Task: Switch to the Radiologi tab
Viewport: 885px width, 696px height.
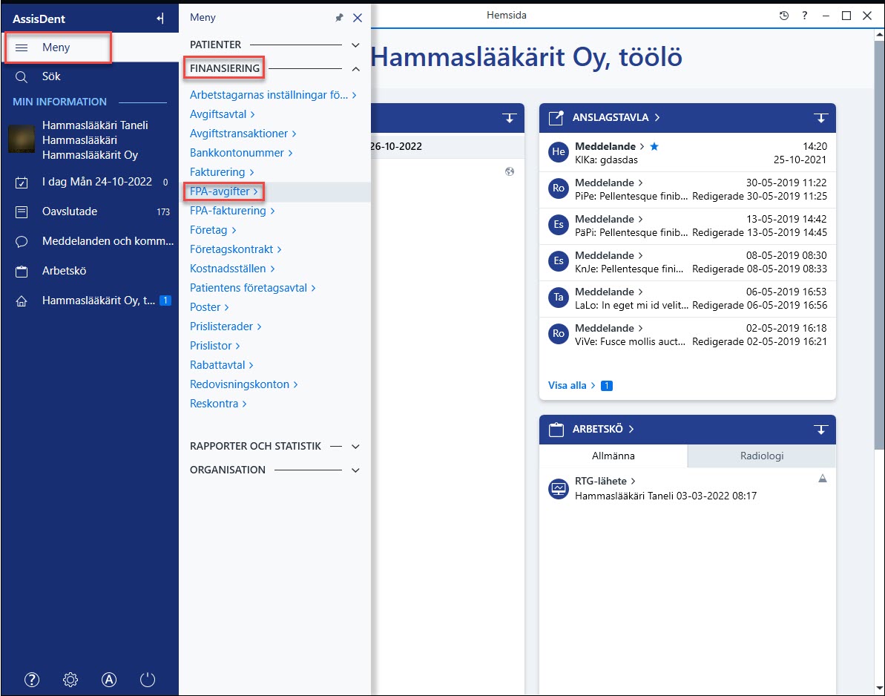Action: [x=761, y=456]
